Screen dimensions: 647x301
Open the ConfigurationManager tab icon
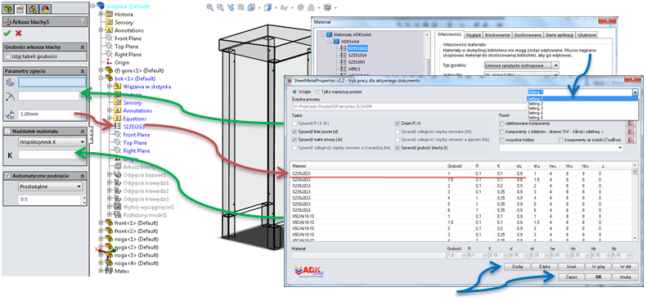pos(34,9)
